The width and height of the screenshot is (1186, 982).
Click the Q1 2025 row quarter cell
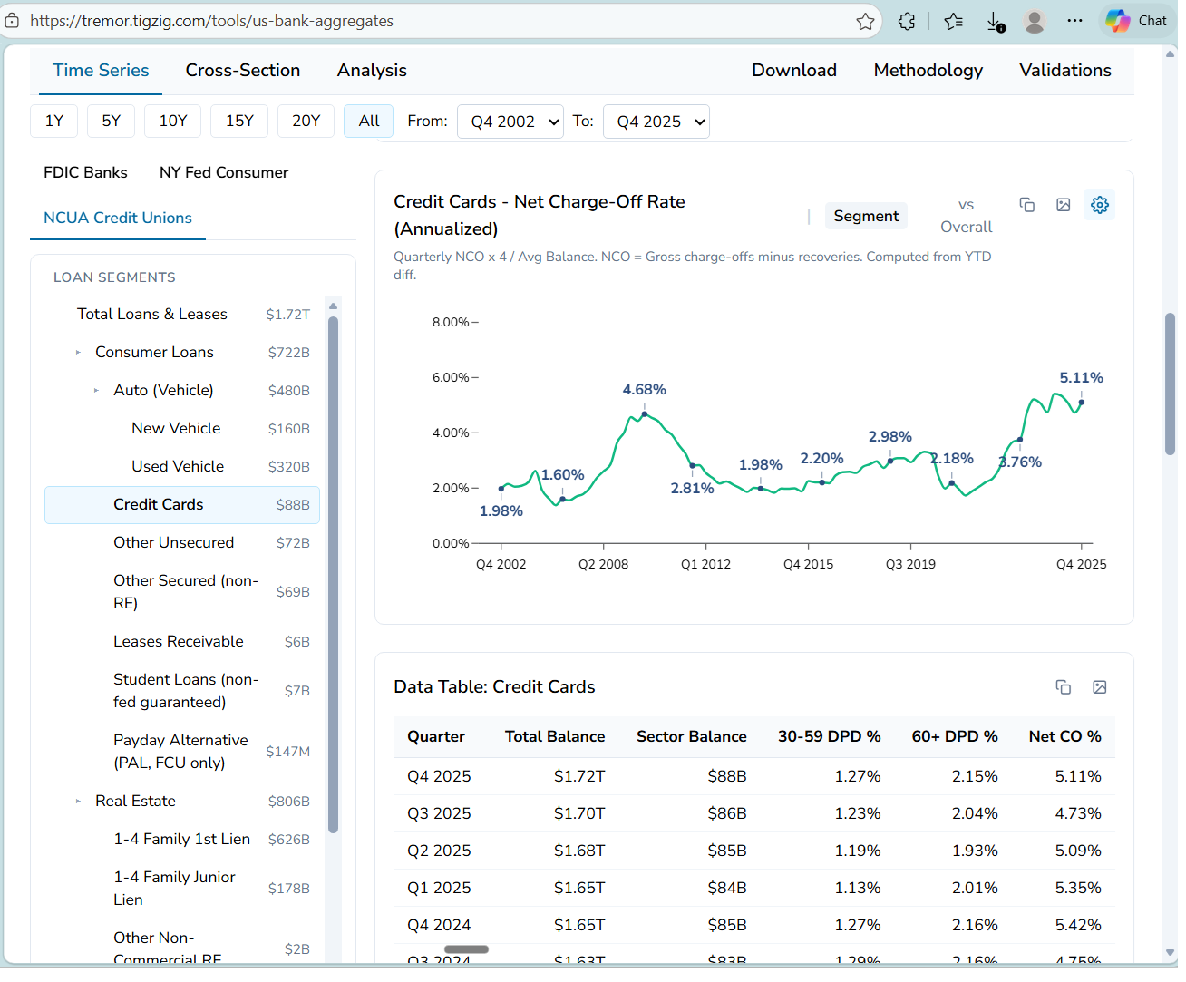tap(439, 888)
